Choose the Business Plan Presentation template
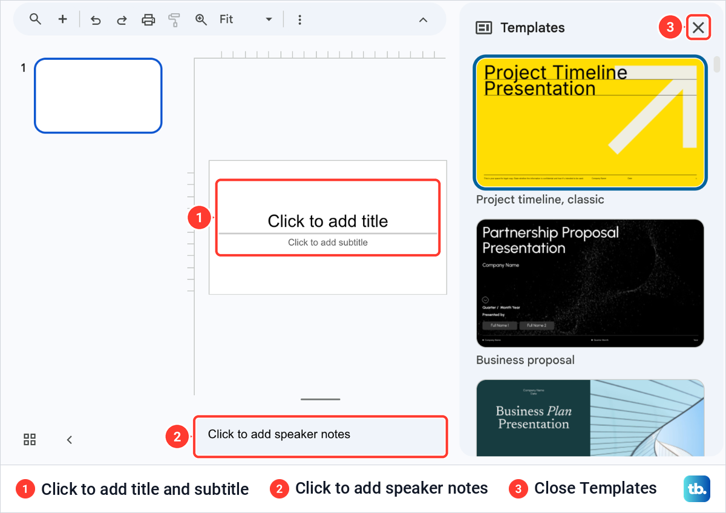 click(590, 417)
